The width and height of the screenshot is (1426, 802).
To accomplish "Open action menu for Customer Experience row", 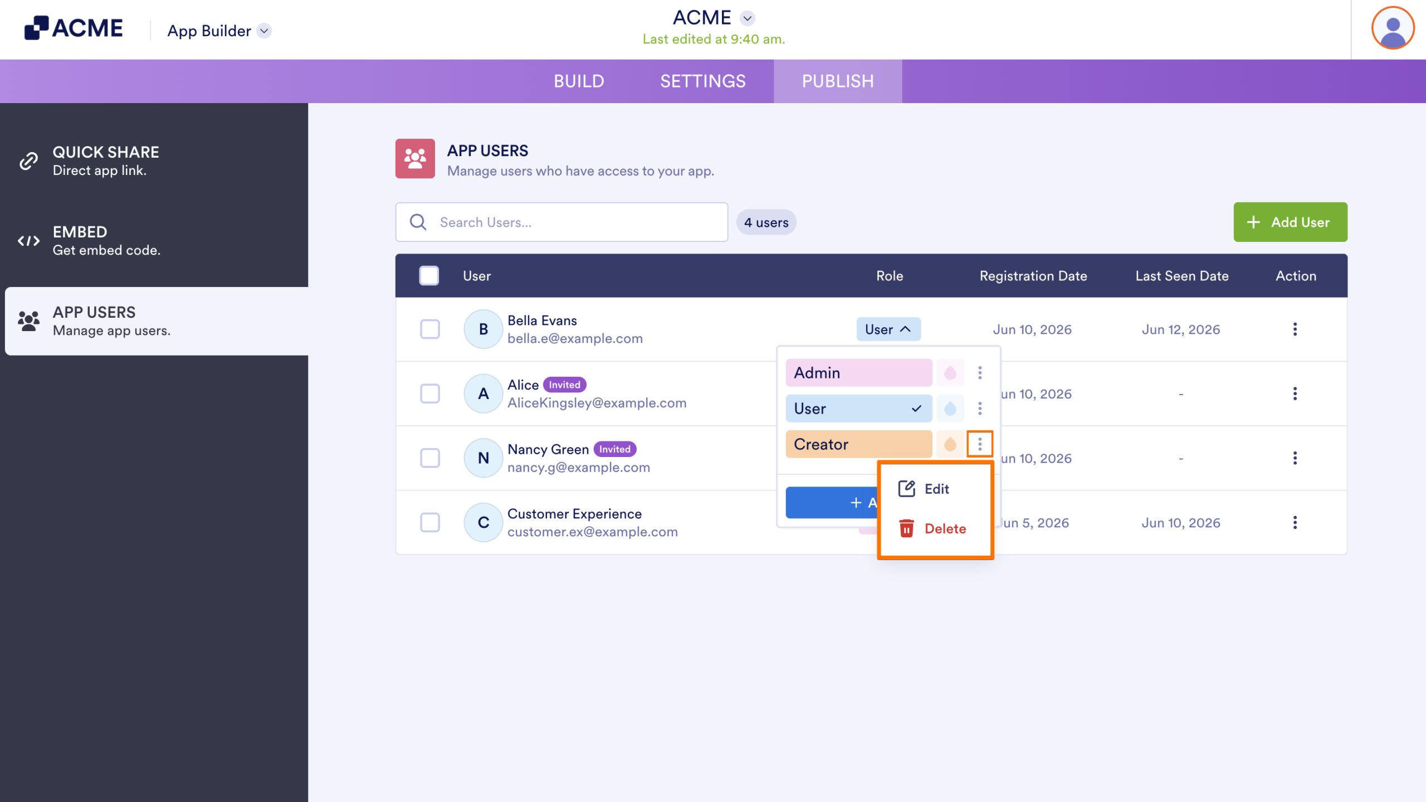I will 1295,522.
